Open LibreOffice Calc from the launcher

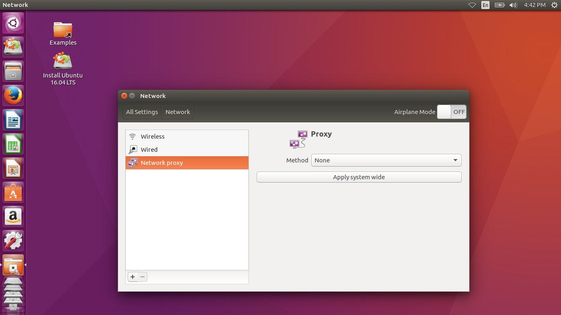(x=14, y=144)
